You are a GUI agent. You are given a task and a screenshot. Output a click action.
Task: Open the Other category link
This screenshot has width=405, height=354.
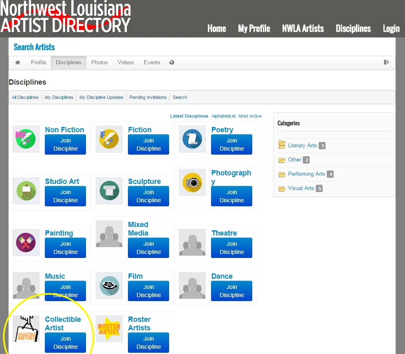click(295, 160)
